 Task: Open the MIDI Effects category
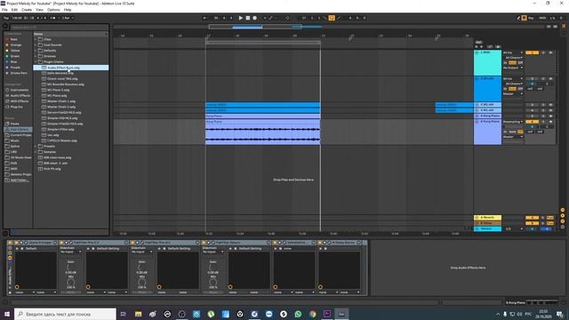tap(20, 101)
